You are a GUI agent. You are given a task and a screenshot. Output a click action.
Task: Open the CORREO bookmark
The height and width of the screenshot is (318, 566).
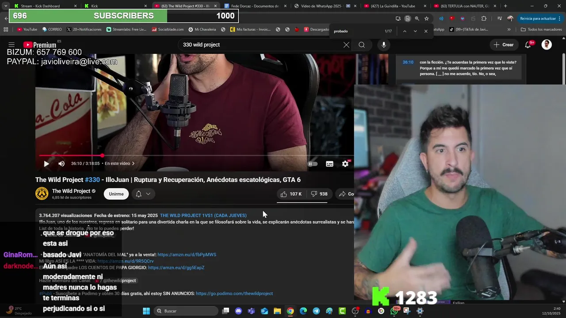52,30
